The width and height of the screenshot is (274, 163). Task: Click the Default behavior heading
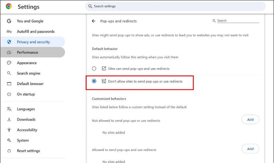105,49
